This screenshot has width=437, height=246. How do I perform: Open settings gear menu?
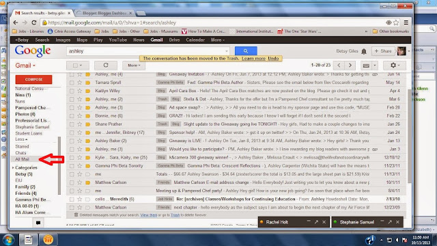point(395,66)
